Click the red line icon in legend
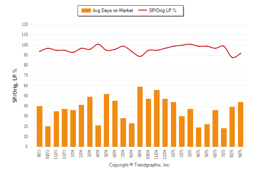 pyautogui.click(x=143, y=10)
